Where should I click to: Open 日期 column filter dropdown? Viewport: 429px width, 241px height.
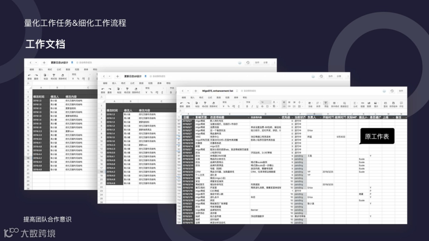click(x=193, y=117)
